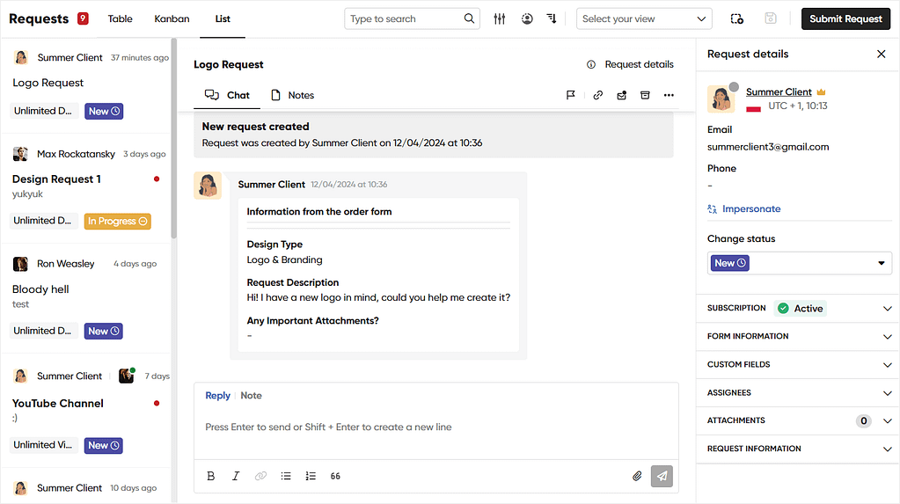Click the red requests count badge
900x504 pixels.
[84, 18]
